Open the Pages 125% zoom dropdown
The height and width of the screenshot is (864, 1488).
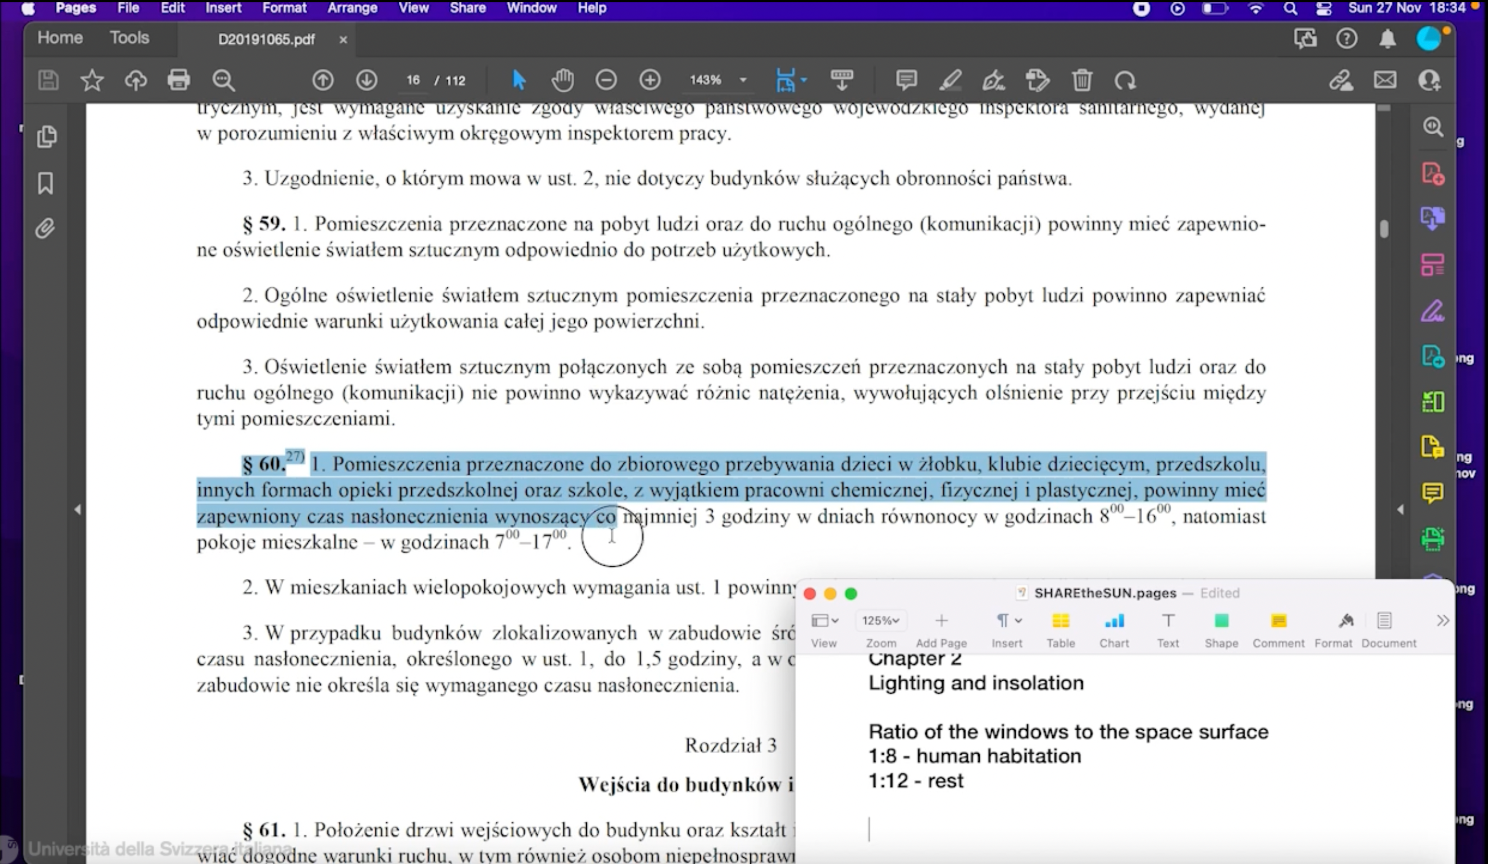880,620
